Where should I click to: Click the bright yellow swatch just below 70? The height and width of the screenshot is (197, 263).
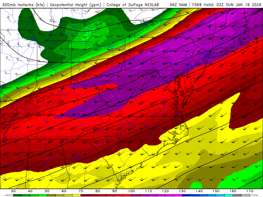pyautogui.click(x=77, y=195)
